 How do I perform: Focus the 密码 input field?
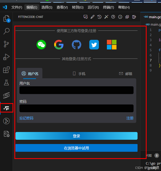tap(77, 108)
